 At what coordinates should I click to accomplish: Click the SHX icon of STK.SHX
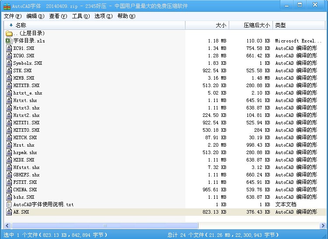click(9, 70)
